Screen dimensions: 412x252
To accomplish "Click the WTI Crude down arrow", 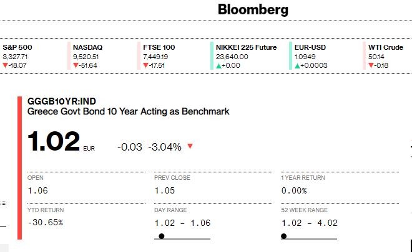I will click(371, 65).
